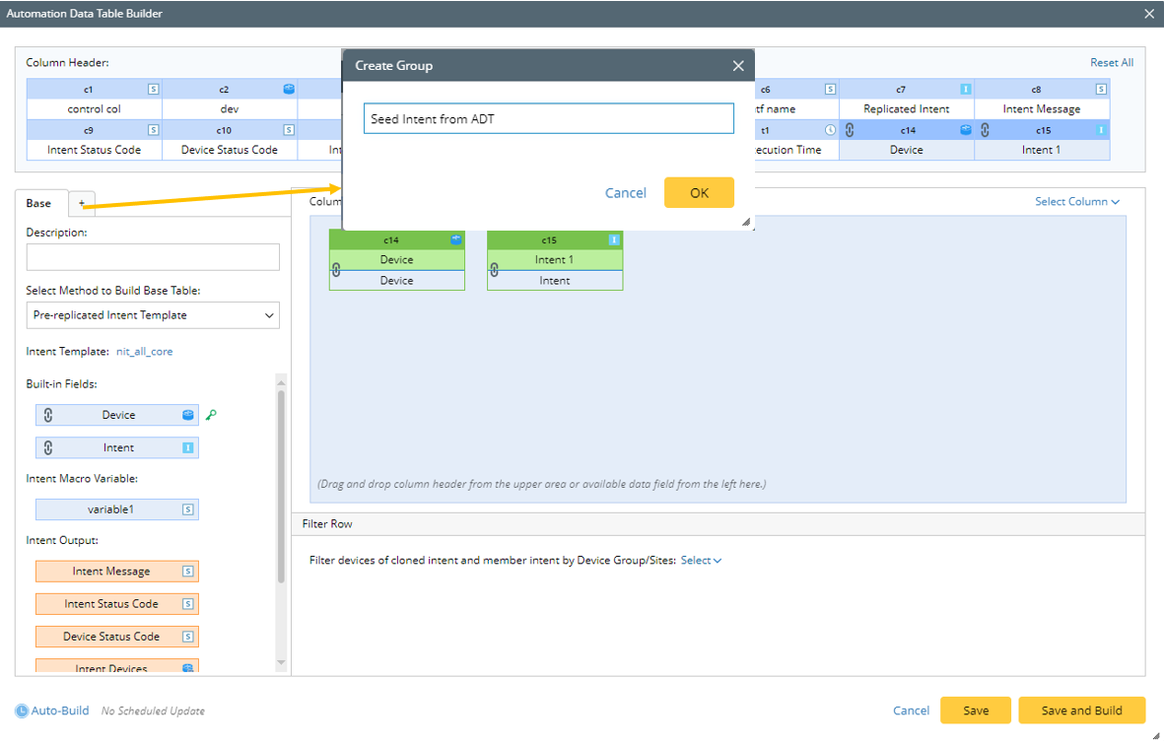Viewport: 1164px width, 745px height.
Task: Click the 'dev' header cell under c2
Action: tap(230, 109)
